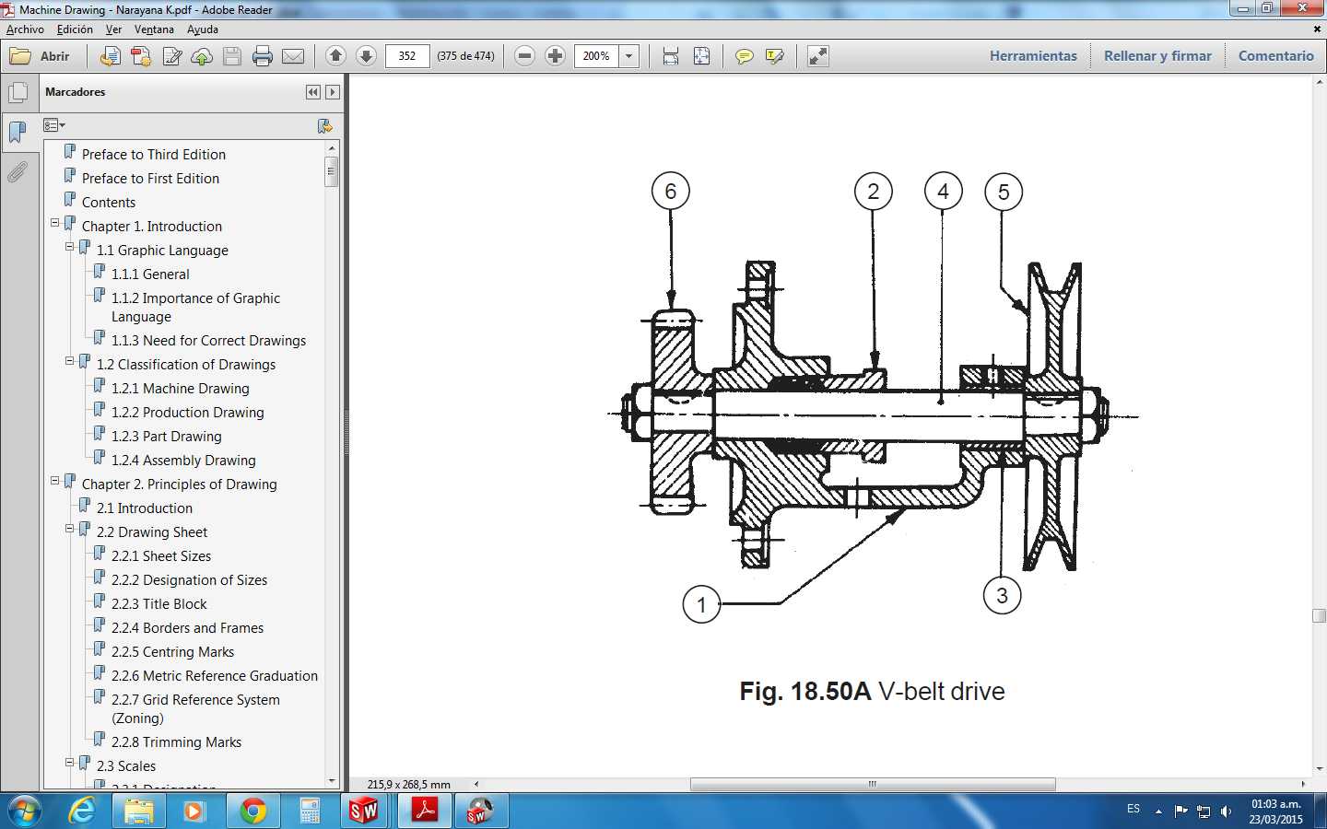Click the attachments paperclip icon in sidebar
Viewport: 1327px width, 829px height.
coord(18,172)
